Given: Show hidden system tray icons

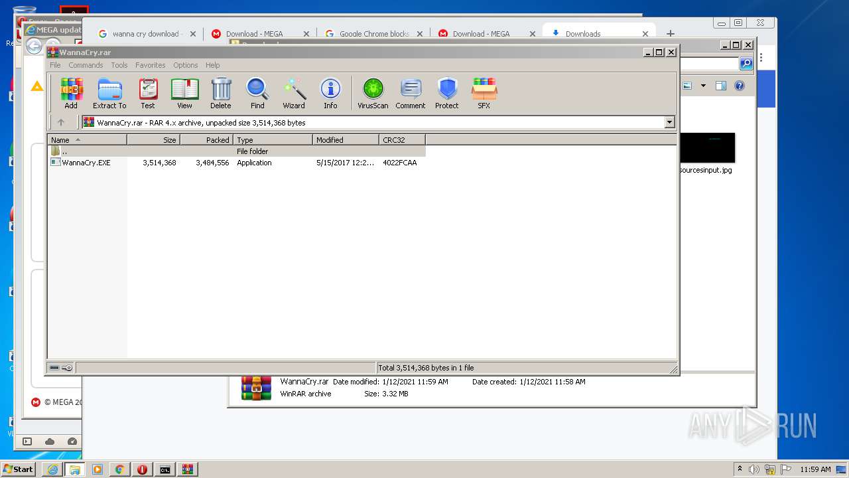Looking at the screenshot, I should click(740, 469).
